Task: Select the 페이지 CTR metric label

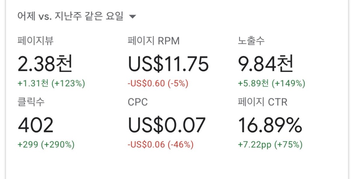Action: 263,102
